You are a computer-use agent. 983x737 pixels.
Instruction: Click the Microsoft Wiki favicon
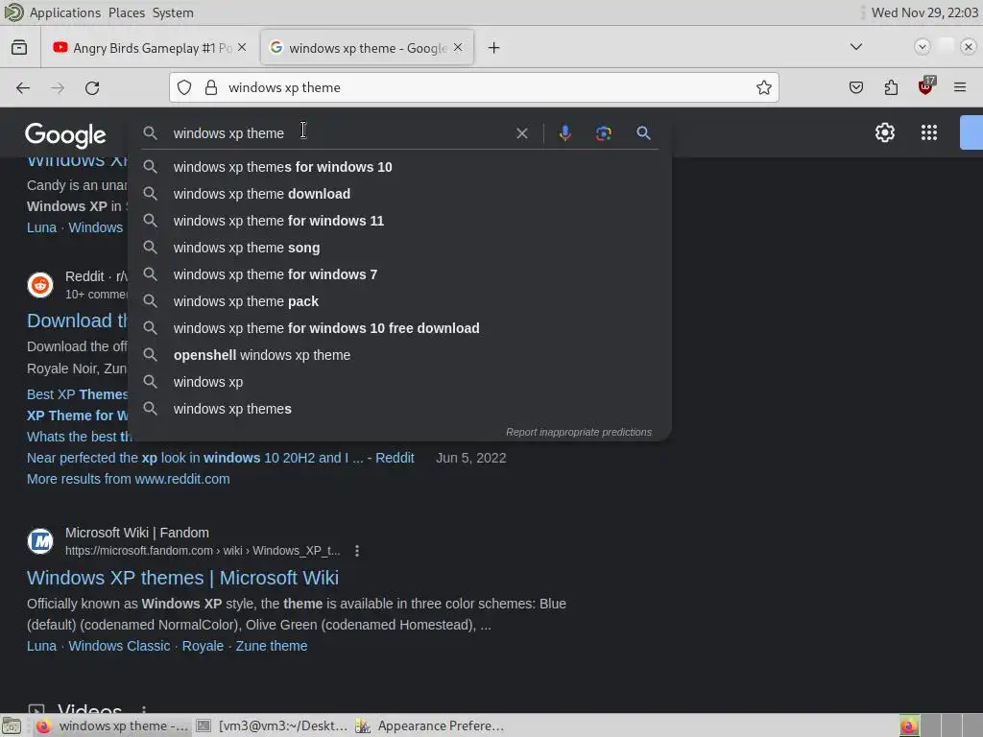pos(40,541)
